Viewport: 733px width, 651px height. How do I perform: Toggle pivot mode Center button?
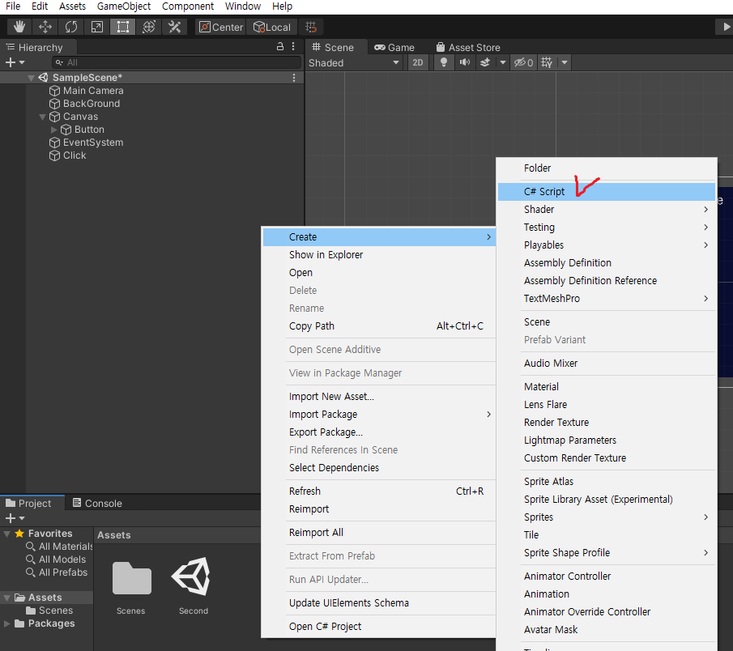220,27
